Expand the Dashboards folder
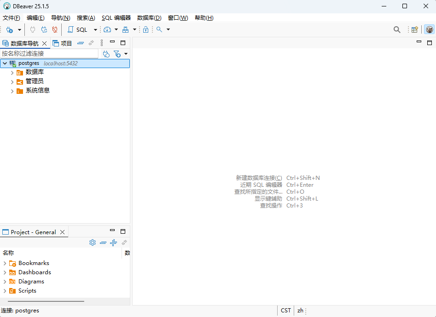This screenshot has height=317, width=436. point(5,272)
